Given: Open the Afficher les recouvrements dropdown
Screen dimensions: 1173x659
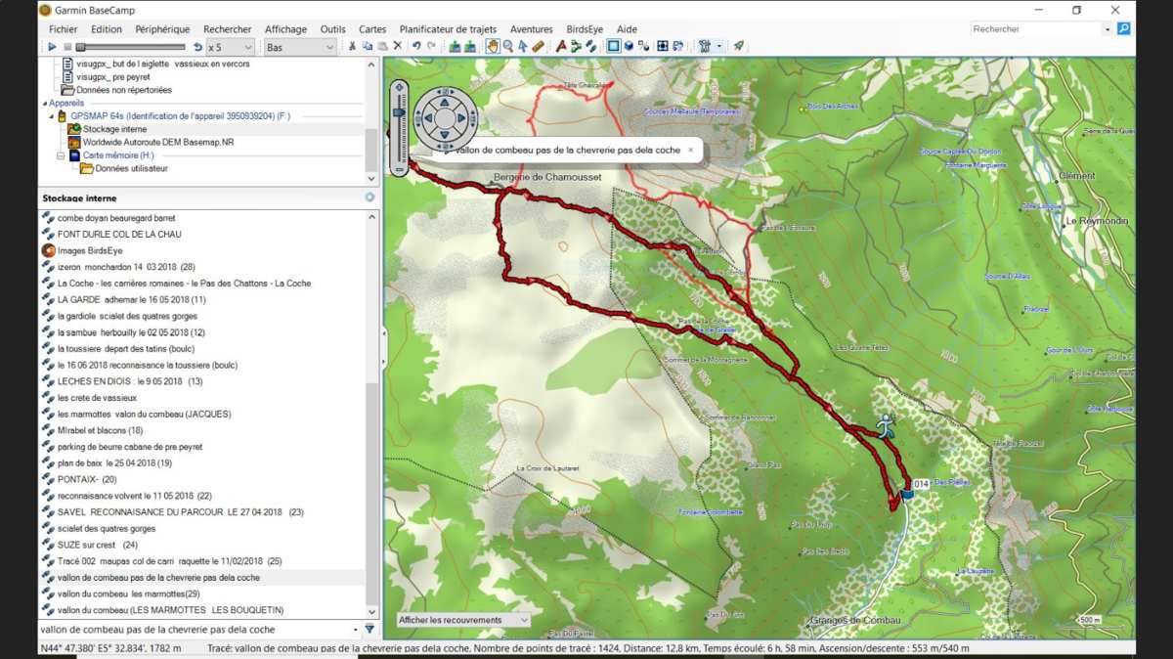Looking at the screenshot, I should point(463,620).
